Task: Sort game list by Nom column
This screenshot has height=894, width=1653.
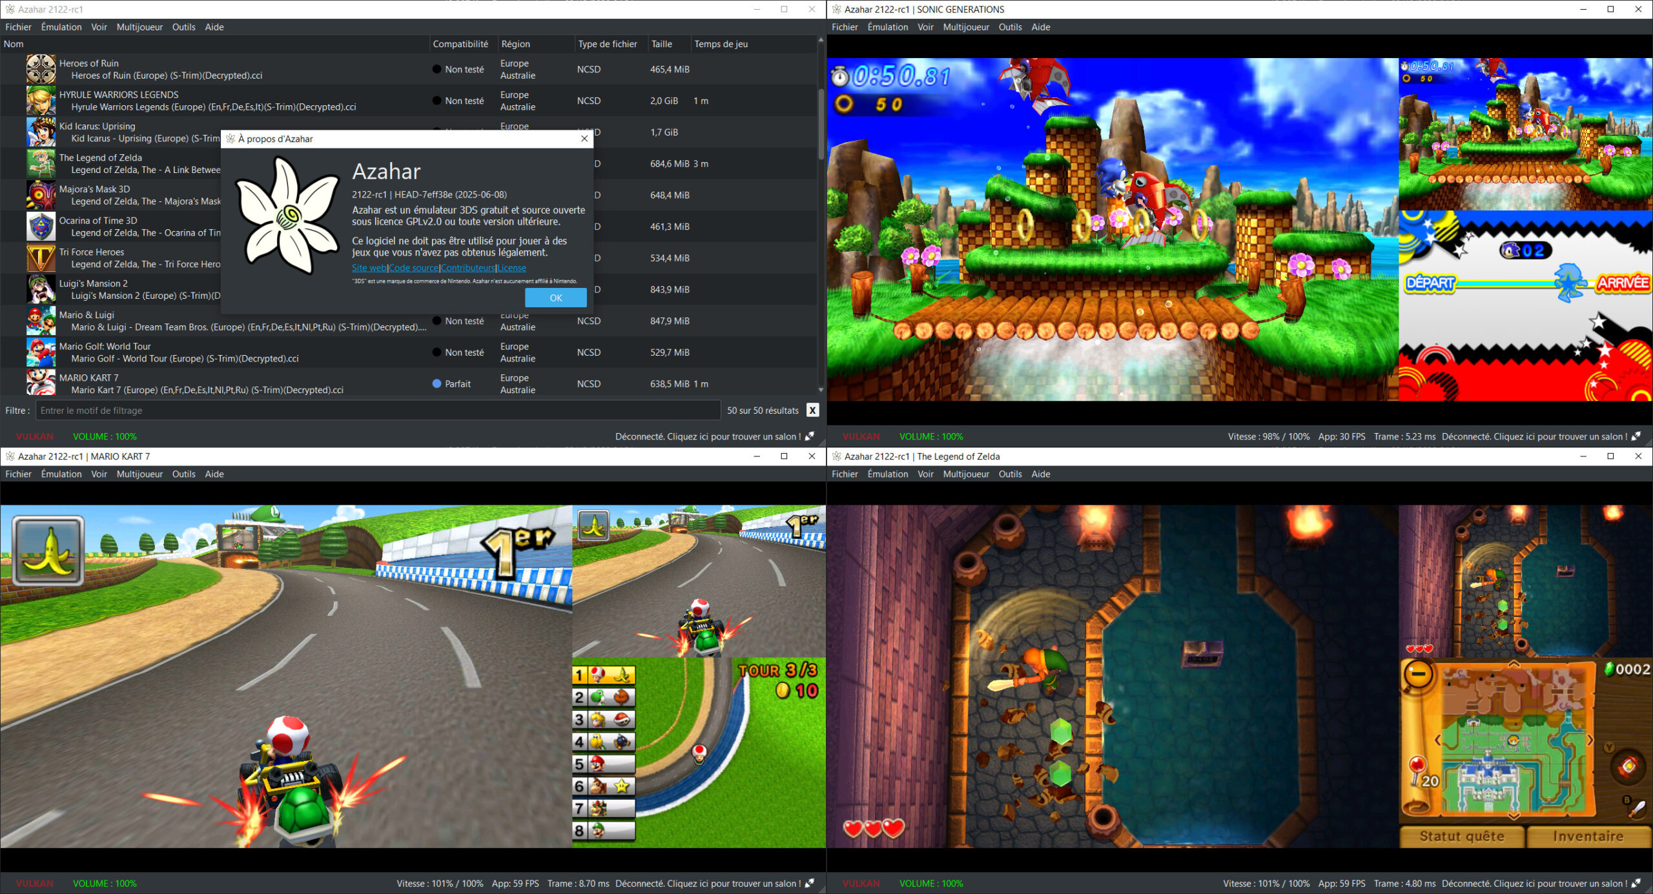Action: point(215,44)
